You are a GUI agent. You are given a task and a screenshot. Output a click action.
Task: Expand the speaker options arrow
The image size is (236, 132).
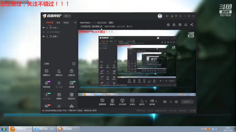pyautogui.click(x=156, y=101)
